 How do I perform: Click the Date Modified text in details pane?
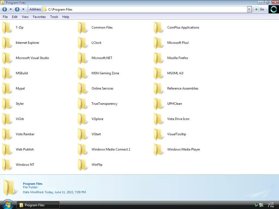[54, 192]
